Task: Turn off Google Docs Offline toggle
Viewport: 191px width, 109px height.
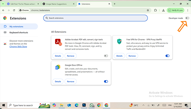Action: point(106,81)
